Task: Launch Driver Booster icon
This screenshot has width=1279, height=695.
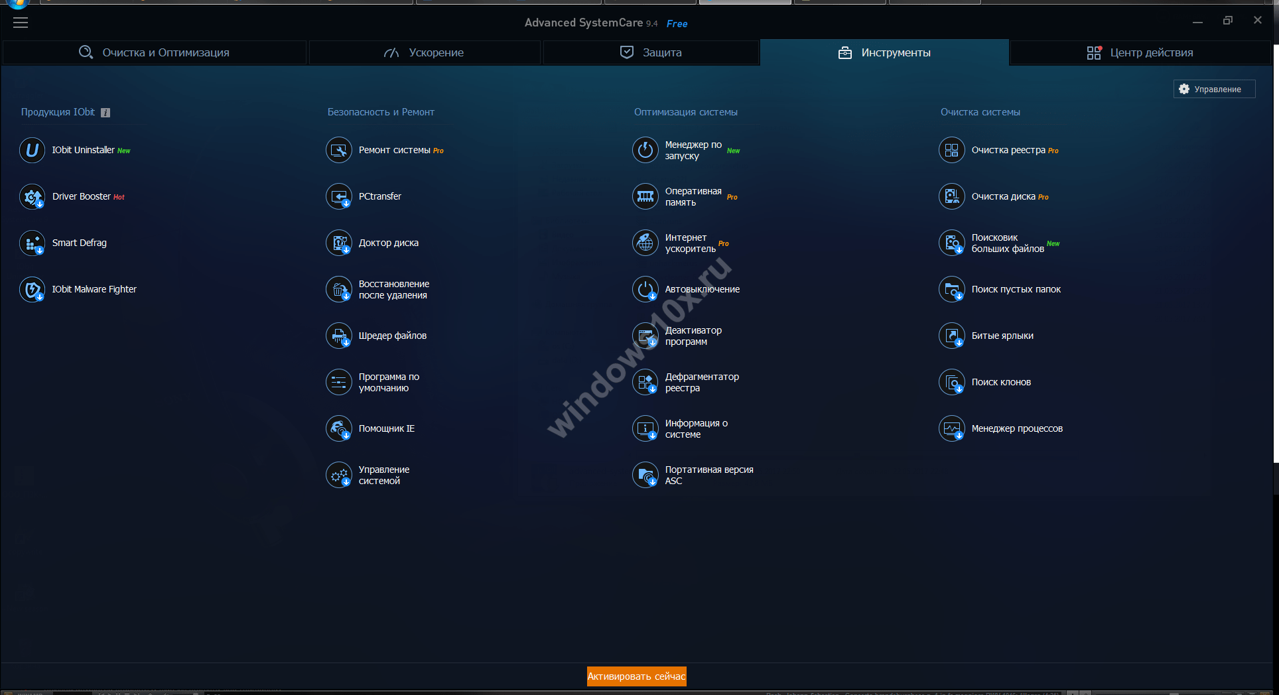Action: coord(32,196)
